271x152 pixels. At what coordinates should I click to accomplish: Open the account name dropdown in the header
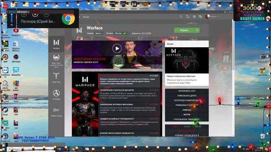[215, 16]
